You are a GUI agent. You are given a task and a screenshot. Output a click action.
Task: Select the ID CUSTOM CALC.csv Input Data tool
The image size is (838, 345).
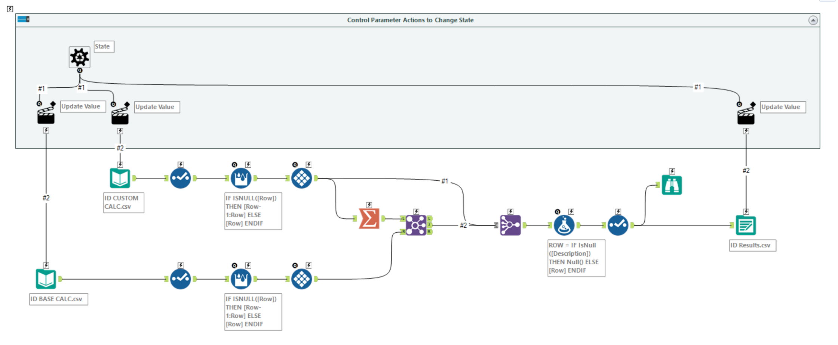pyautogui.click(x=120, y=178)
